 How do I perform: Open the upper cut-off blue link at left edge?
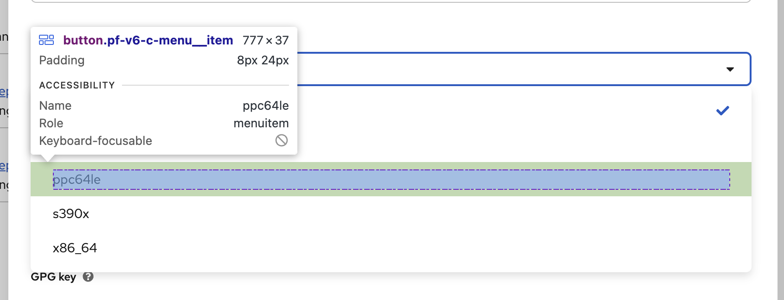[x=4, y=92]
